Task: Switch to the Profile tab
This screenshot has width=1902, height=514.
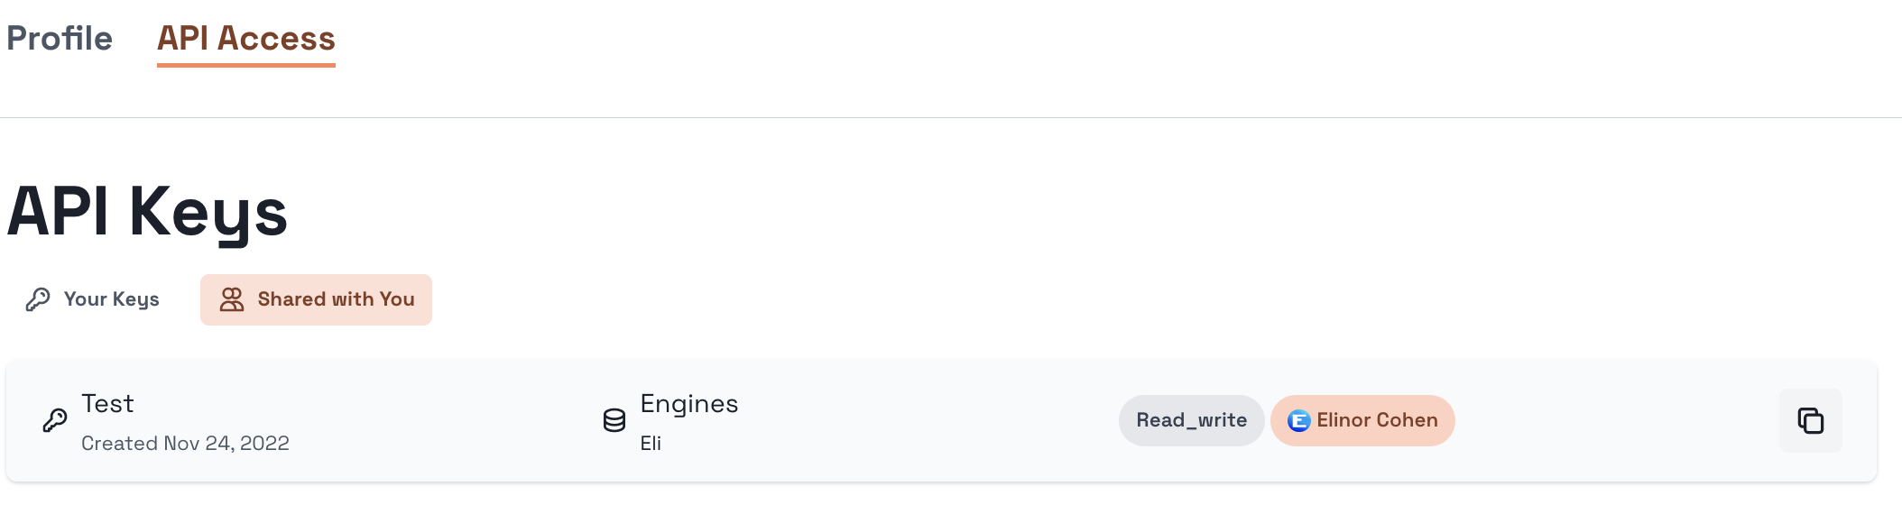Action: click(60, 39)
